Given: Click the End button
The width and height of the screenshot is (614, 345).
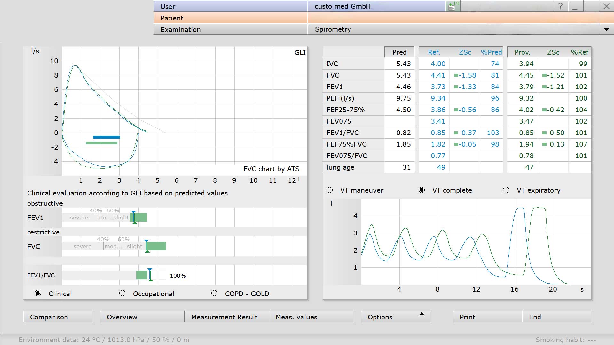Looking at the screenshot, I should pyautogui.click(x=556, y=317).
